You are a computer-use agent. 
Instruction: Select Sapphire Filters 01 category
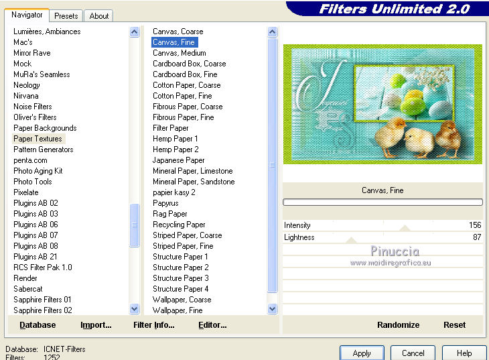tap(42, 300)
